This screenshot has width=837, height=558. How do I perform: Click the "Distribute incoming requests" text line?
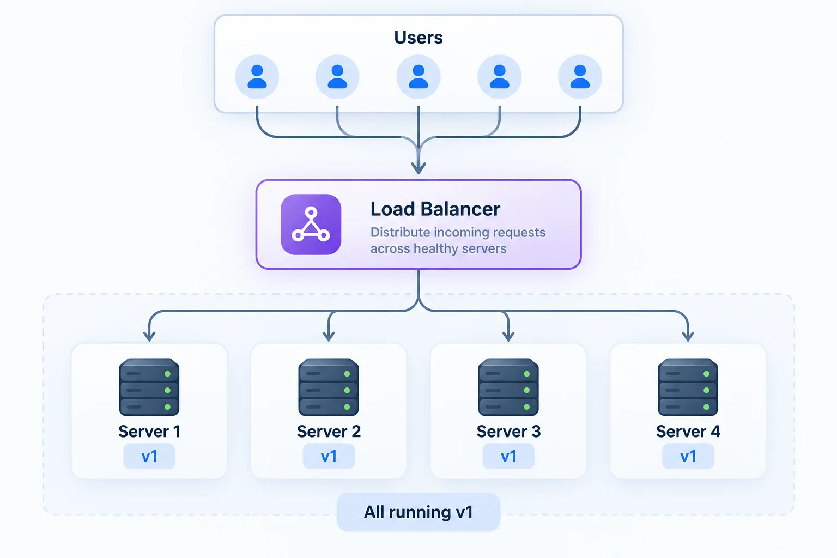coord(458,232)
